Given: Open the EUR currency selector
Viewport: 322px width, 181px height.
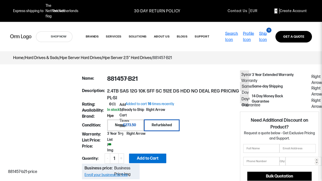Looking at the screenshot, I should (254, 11).
